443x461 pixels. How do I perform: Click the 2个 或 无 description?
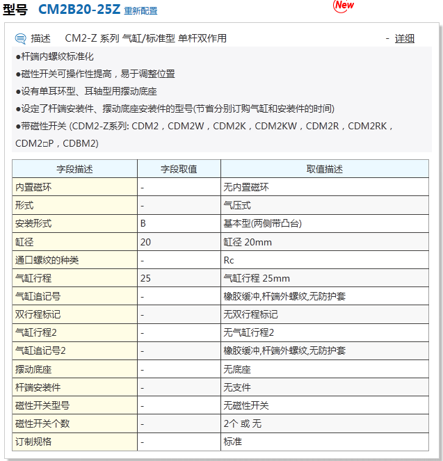pyautogui.click(x=242, y=423)
